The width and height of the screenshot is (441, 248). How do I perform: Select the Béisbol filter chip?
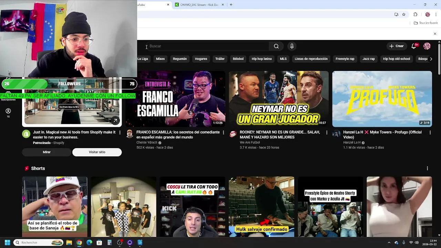pos(238,59)
